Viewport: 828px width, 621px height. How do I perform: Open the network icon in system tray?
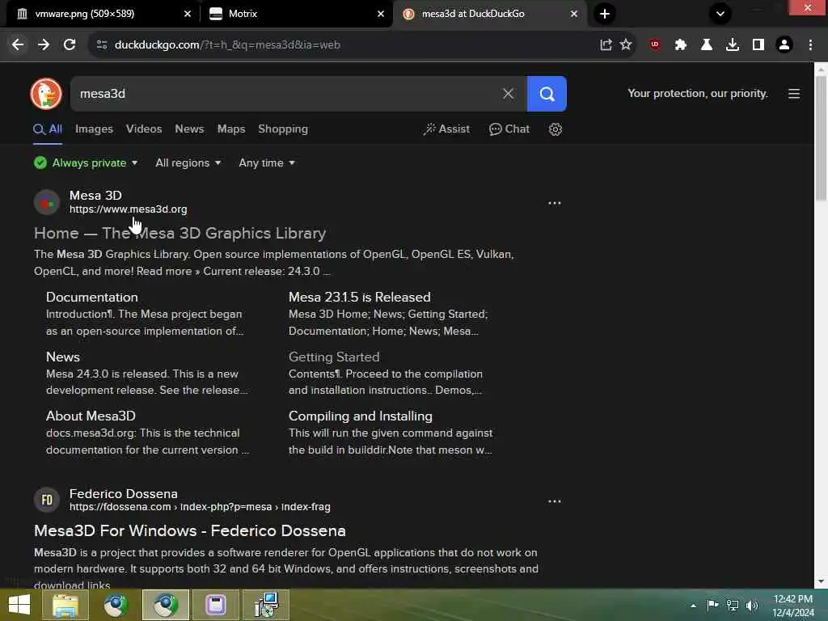click(733, 606)
